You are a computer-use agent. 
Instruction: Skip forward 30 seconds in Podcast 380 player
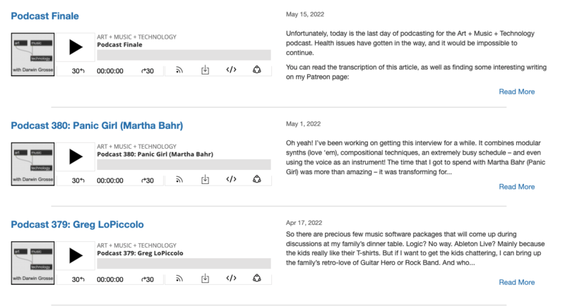[x=147, y=180]
